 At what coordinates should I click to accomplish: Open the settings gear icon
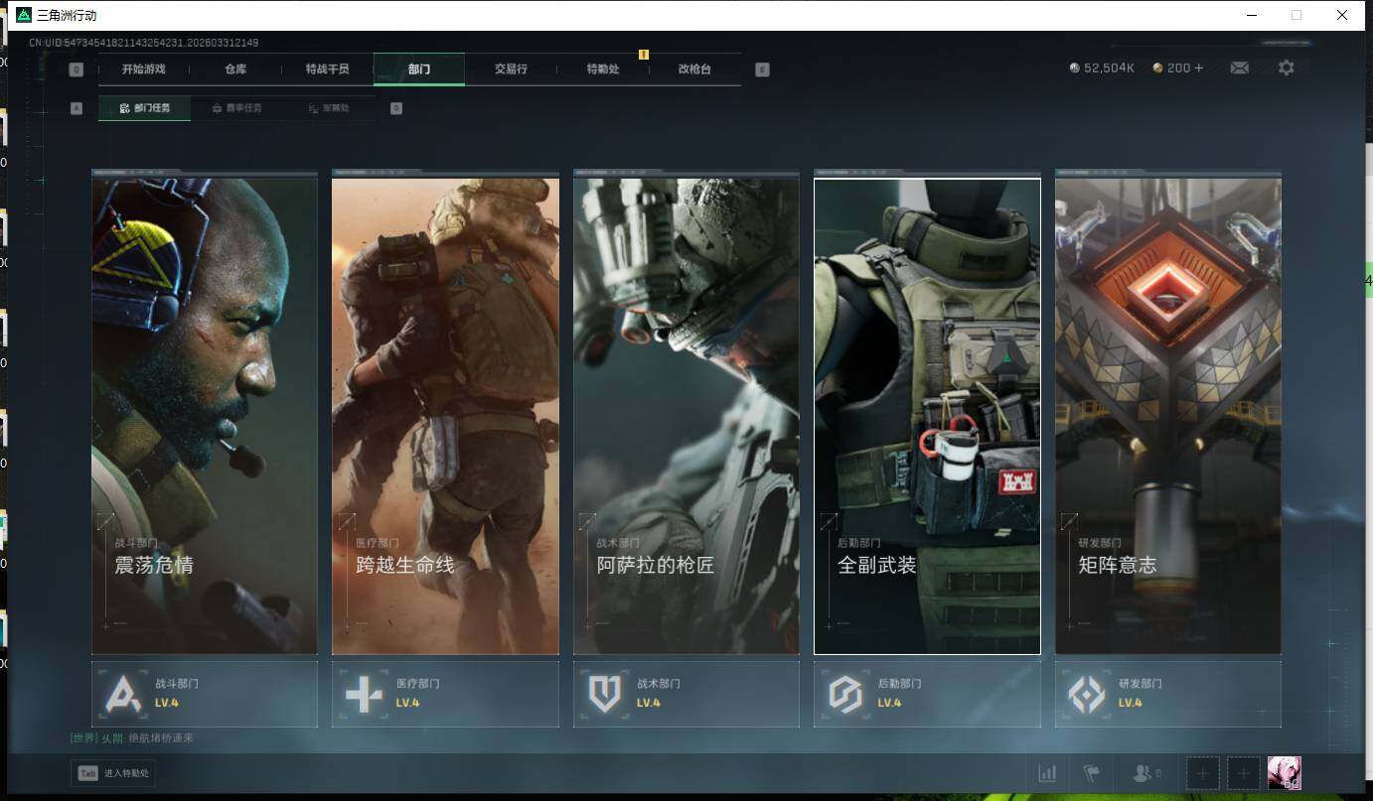coord(1286,68)
